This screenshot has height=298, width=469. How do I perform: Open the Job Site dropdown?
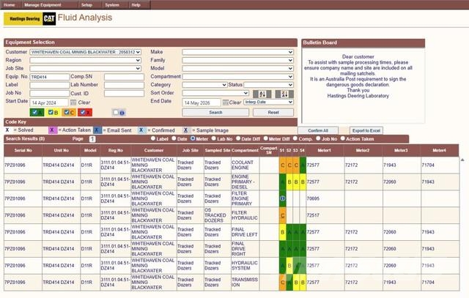(86, 68)
